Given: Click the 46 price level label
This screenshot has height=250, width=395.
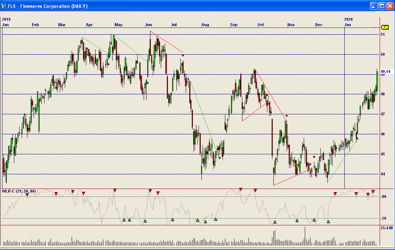Looking at the screenshot, I should pyautogui.click(x=383, y=134).
